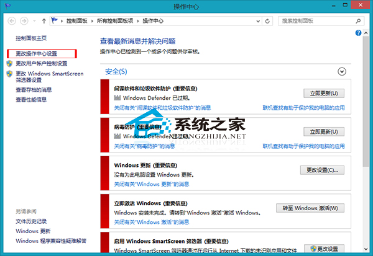
Task: Click 关闭有关"间谍软件和垃圾软件防护"的消息 link
Action: tap(162, 108)
